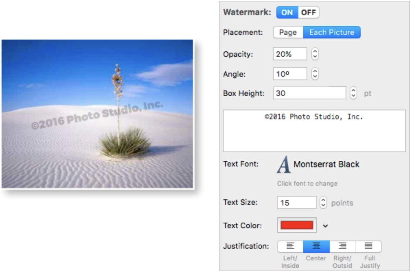The image size is (411, 272).
Task: Turn the Watermark switch ON
Action: tap(287, 13)
